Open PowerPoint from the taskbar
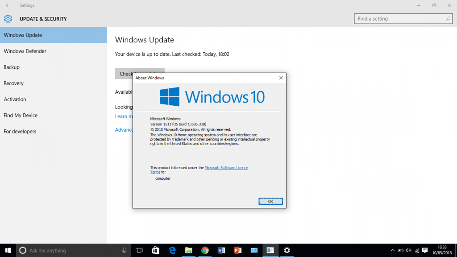Viewport: 457px width, 257px height. [237, 250]
